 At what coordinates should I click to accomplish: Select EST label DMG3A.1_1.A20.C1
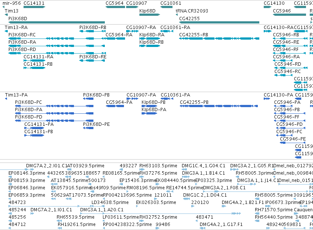(x=102, y=210)
